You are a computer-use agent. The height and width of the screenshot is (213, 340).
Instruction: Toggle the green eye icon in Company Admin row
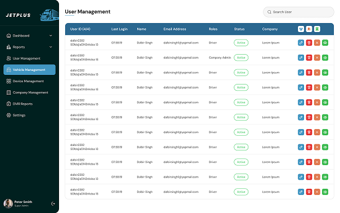click(325, 57)
